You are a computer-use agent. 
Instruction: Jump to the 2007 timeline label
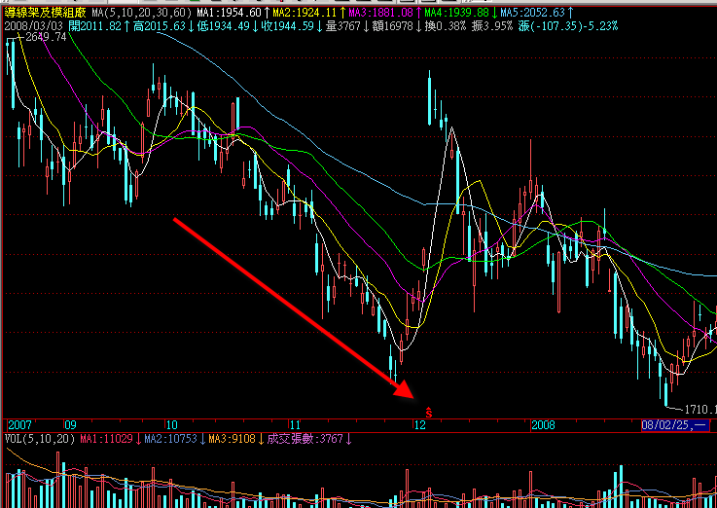(x=18, y=425)
